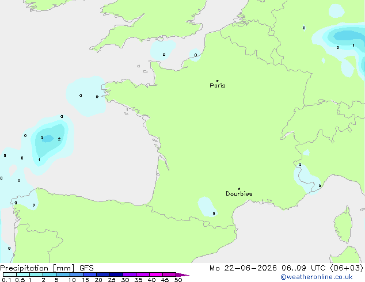Click the legend value label '50'
The width and height of the screenshot is (365, 282).
[x=178, y=280]
